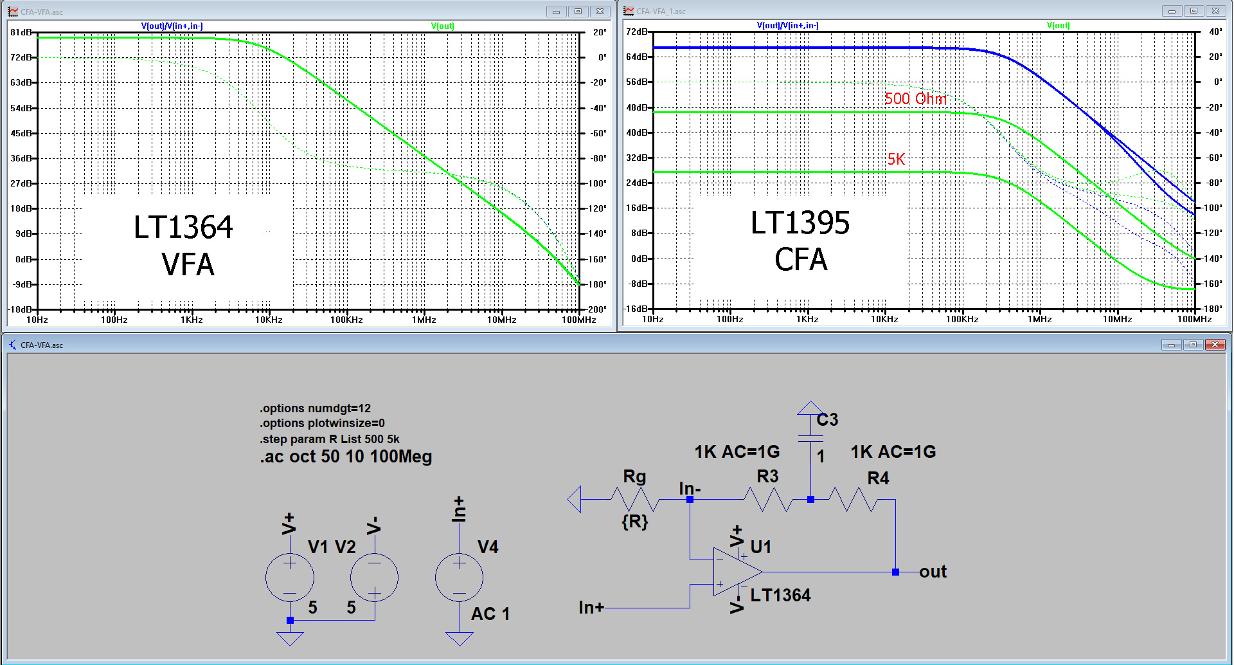1234x665 pixels.
Task: Click the LT1395 CFA annotation text
Action: (x=800, y=241)
